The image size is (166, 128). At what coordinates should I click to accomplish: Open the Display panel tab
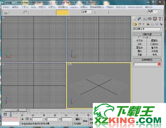click(x=155, y=19)
